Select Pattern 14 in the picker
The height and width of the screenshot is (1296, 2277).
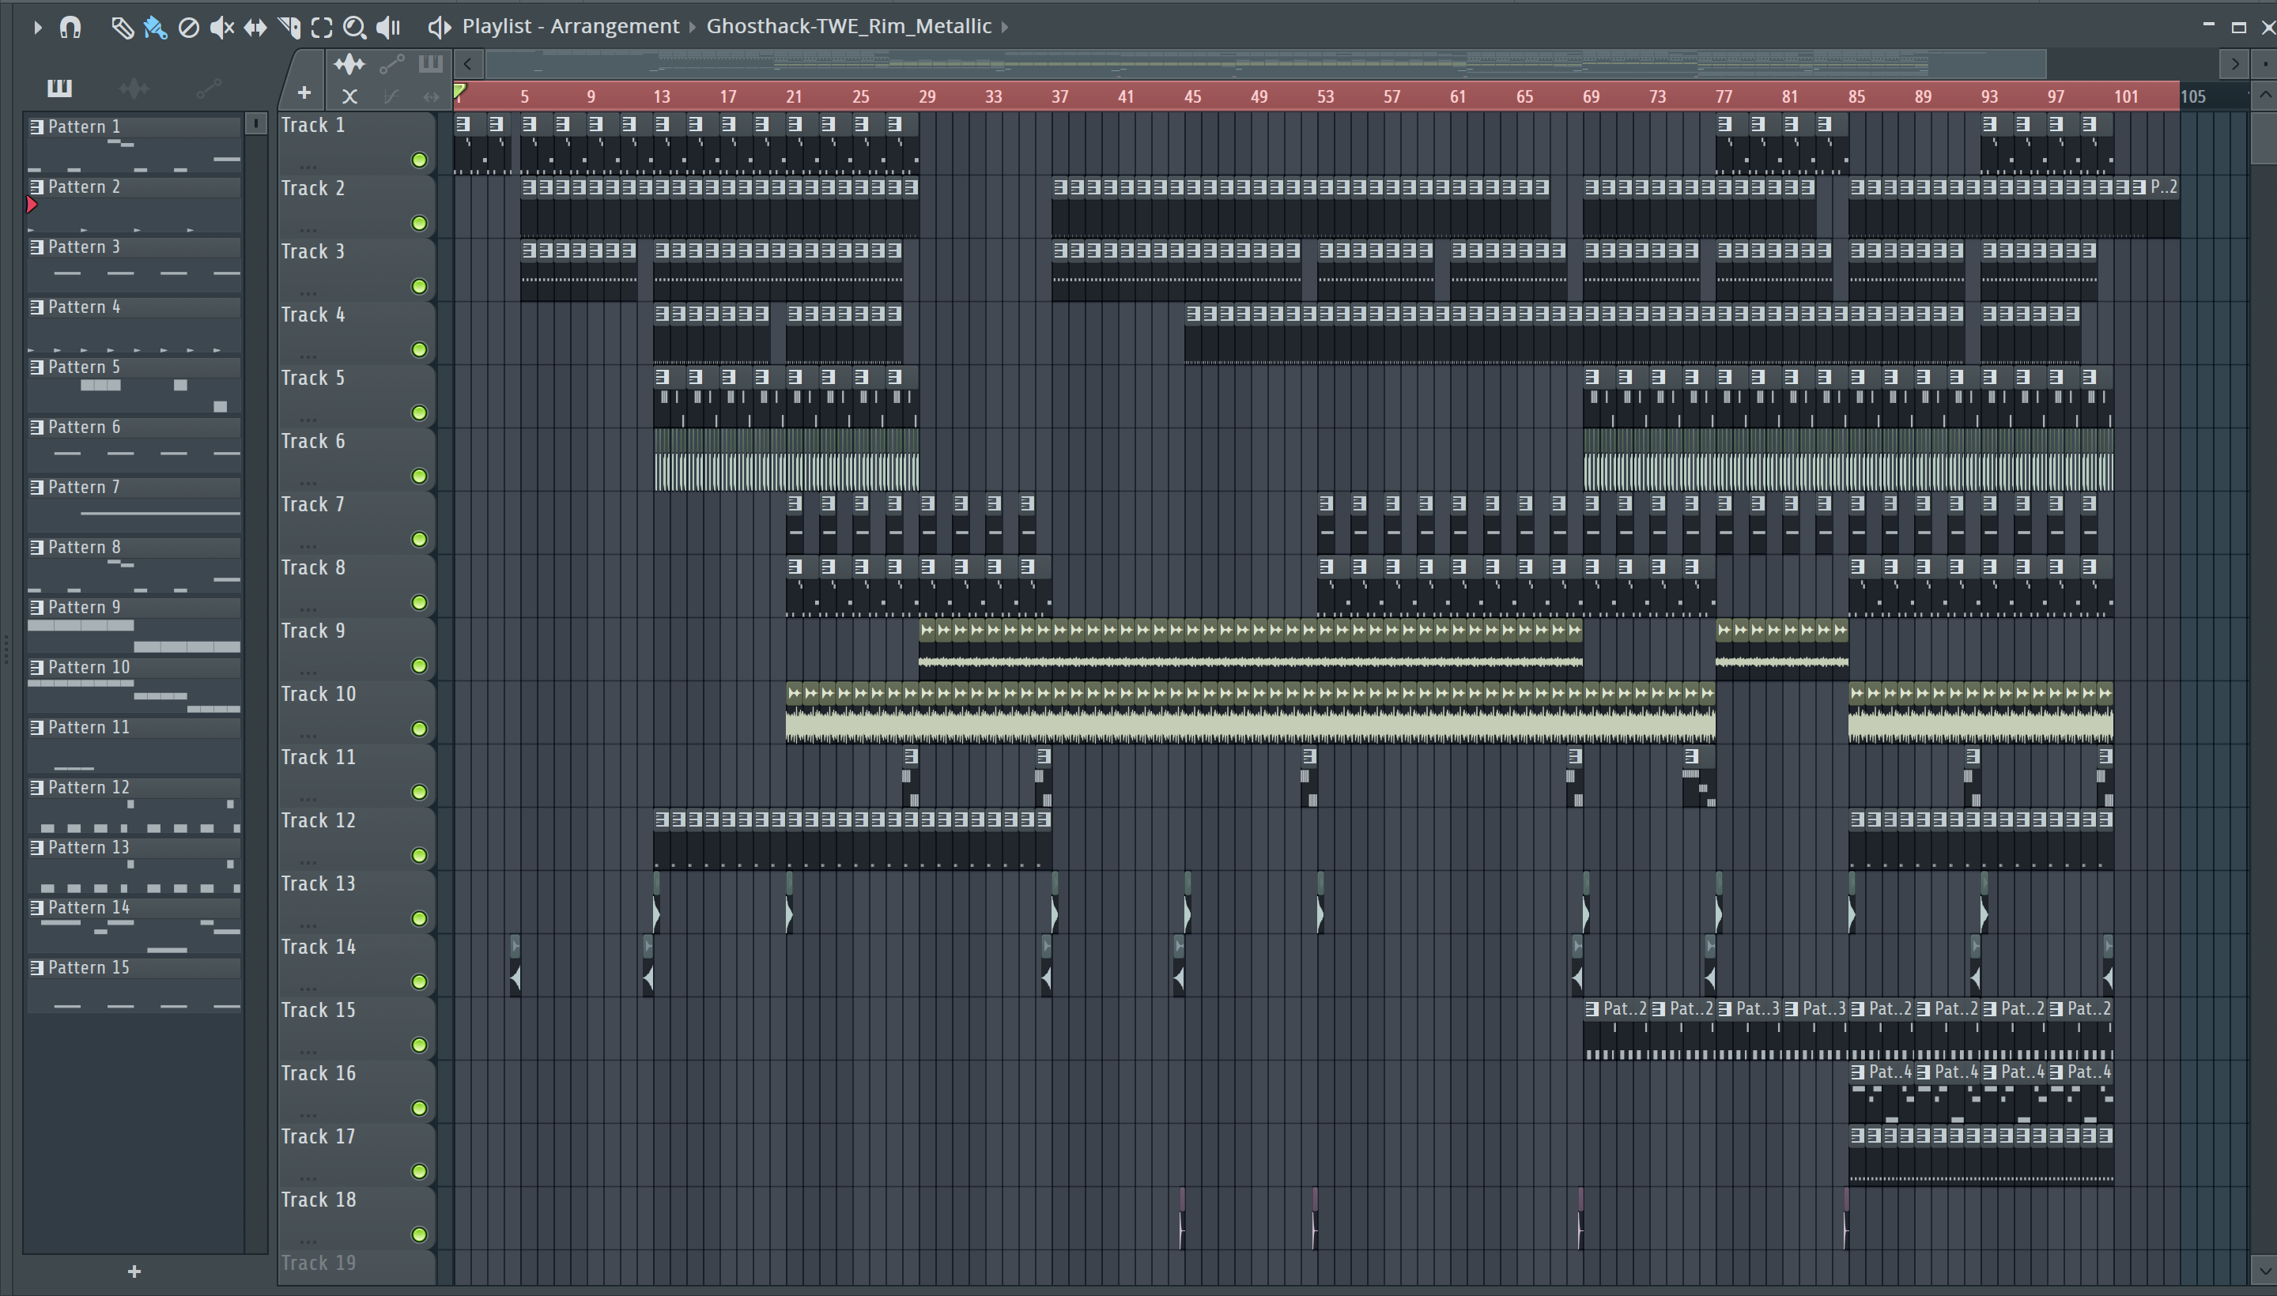click(x=134, y=927)
